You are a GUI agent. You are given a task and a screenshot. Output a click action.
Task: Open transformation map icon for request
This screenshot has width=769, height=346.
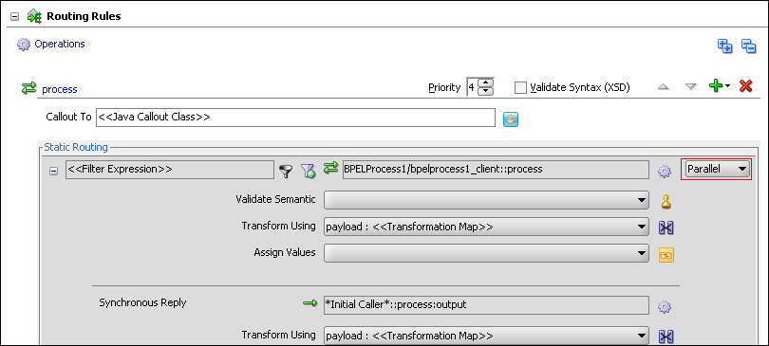[666, 228]
